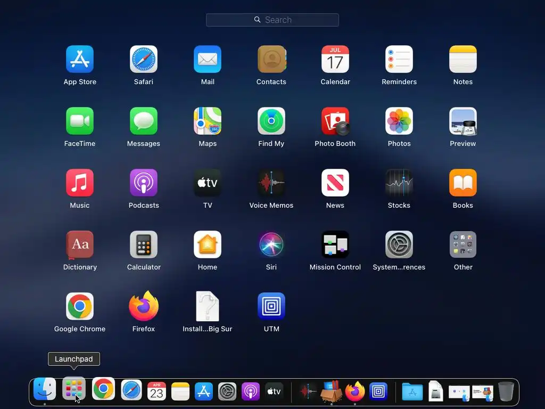
Task: Open Voice Memos from the Dock
Action: click(308, 391)
